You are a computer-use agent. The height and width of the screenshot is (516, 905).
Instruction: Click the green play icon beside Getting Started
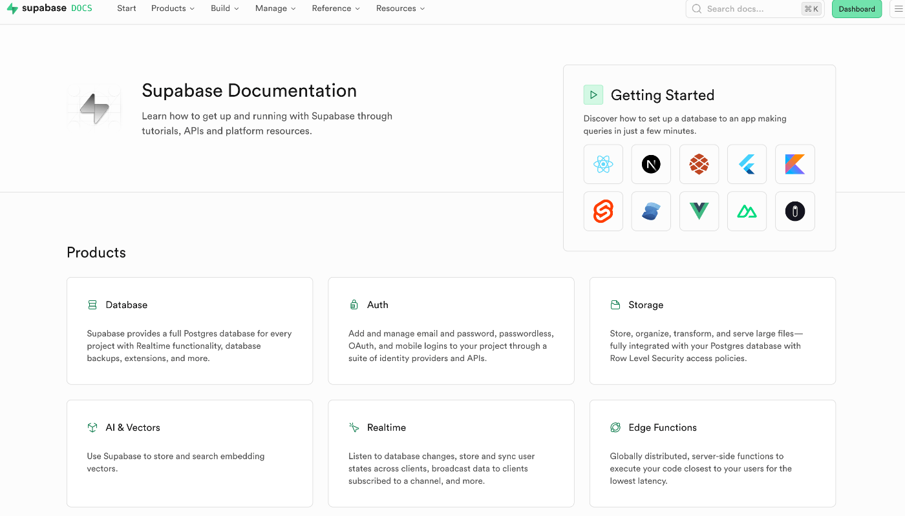click(593, 95)
